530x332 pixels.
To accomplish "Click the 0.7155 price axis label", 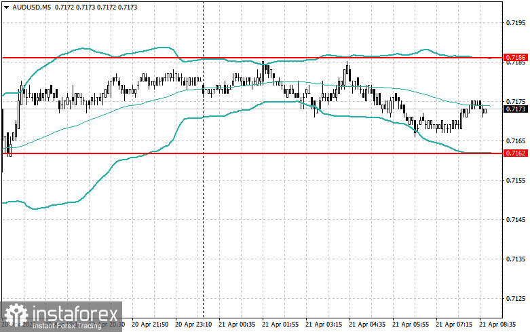I will pos(516,180).
